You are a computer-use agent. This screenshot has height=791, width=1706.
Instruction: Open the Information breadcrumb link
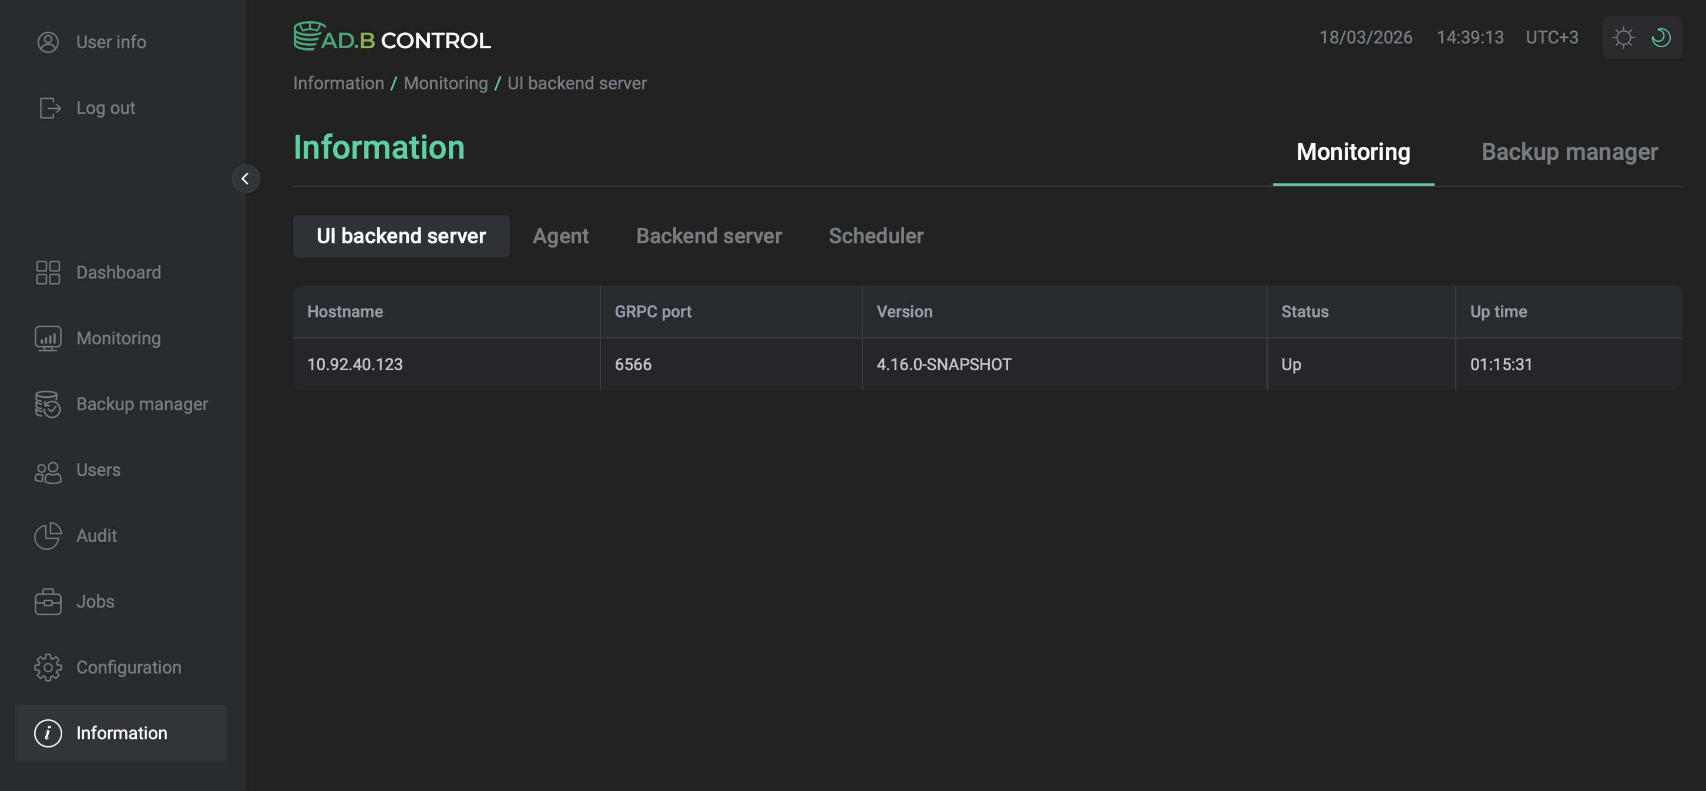pyautogui.click(x=339, y=83)
